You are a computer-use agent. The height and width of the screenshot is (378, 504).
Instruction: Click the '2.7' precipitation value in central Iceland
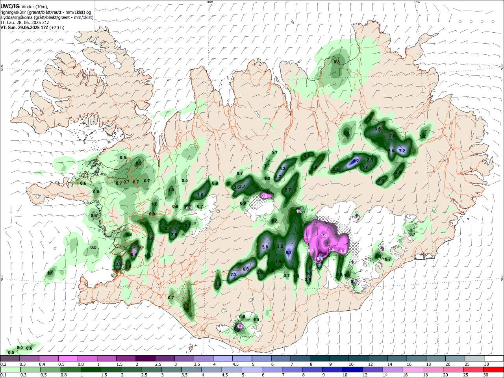click(288, 190)
